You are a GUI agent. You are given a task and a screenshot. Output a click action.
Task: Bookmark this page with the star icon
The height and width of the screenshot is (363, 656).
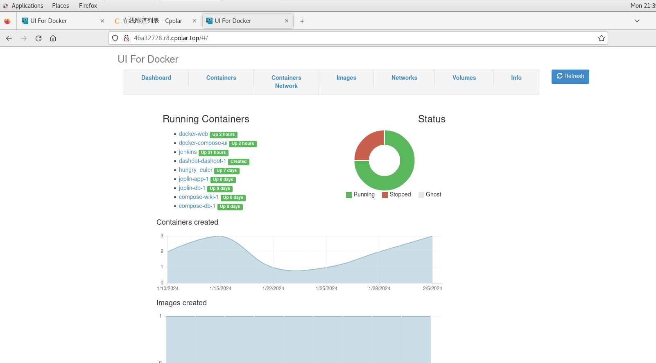click(x=602, y=38)
